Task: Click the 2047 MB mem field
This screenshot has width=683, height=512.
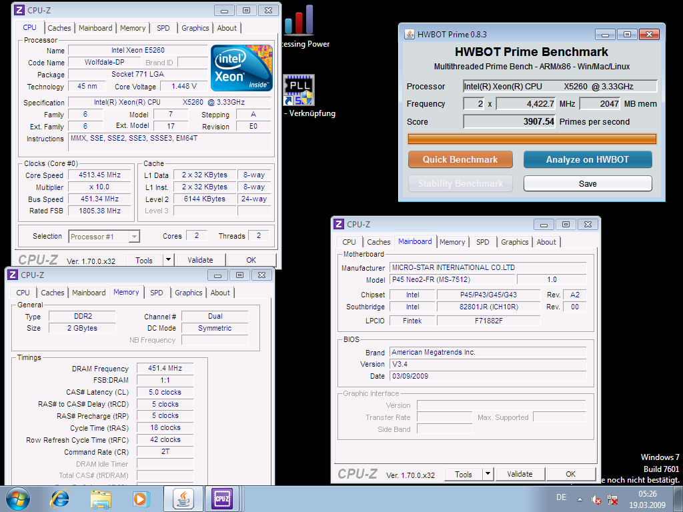Action: point(600,103)
